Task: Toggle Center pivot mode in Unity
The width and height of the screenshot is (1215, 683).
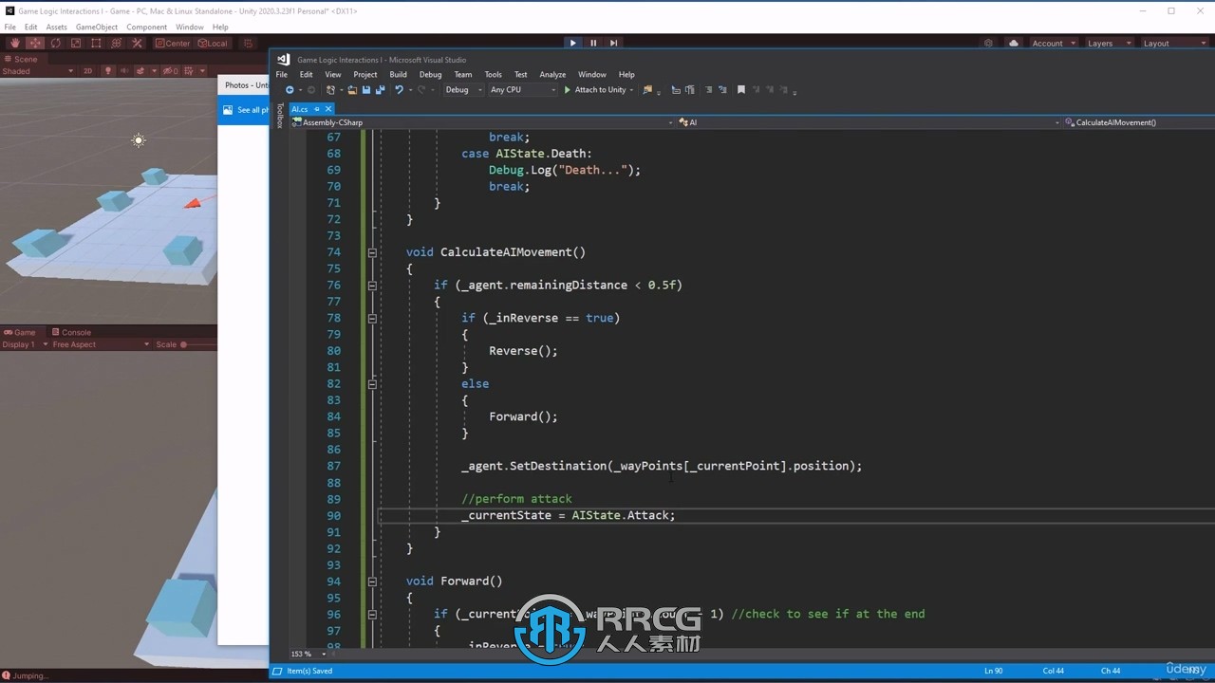Action: click(173, 44)
